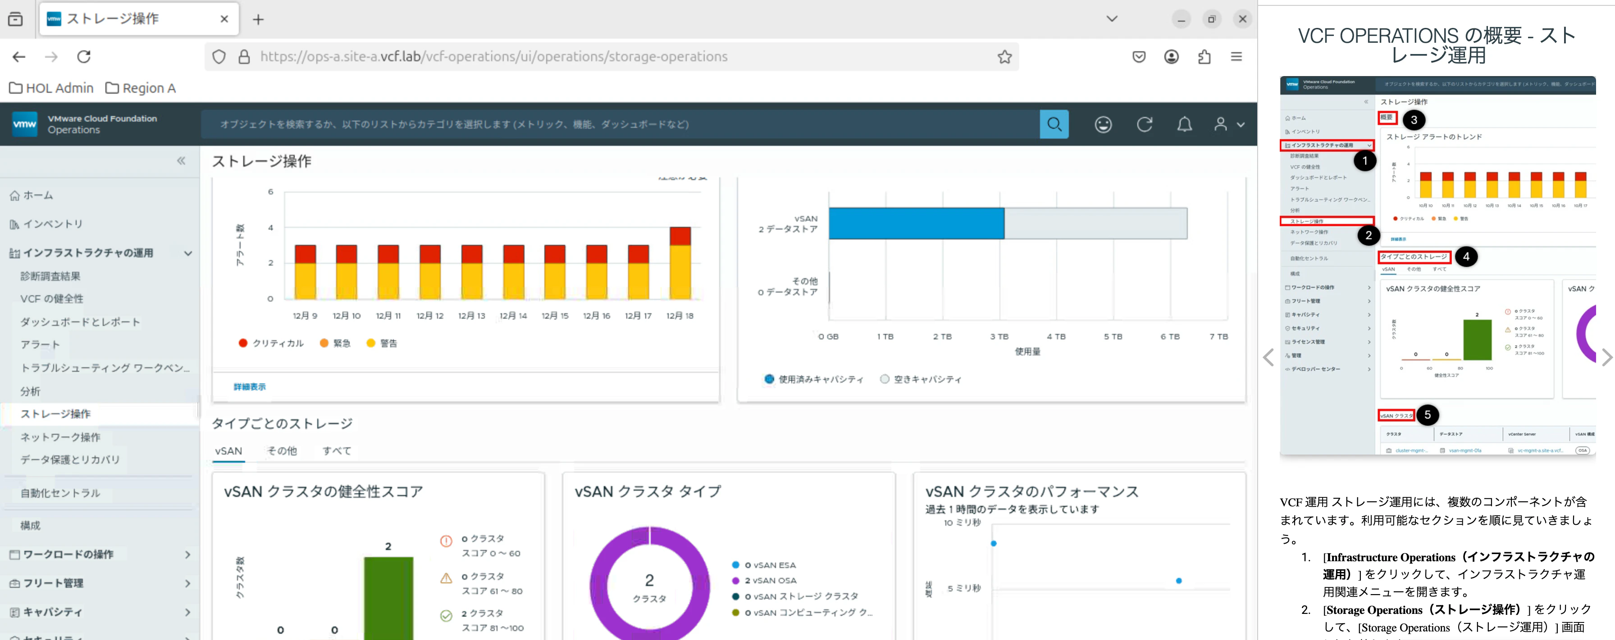The image size is (1615, 640).
Task: Click the search magnifier button in Operations header
Action: tap(1054, 124)
